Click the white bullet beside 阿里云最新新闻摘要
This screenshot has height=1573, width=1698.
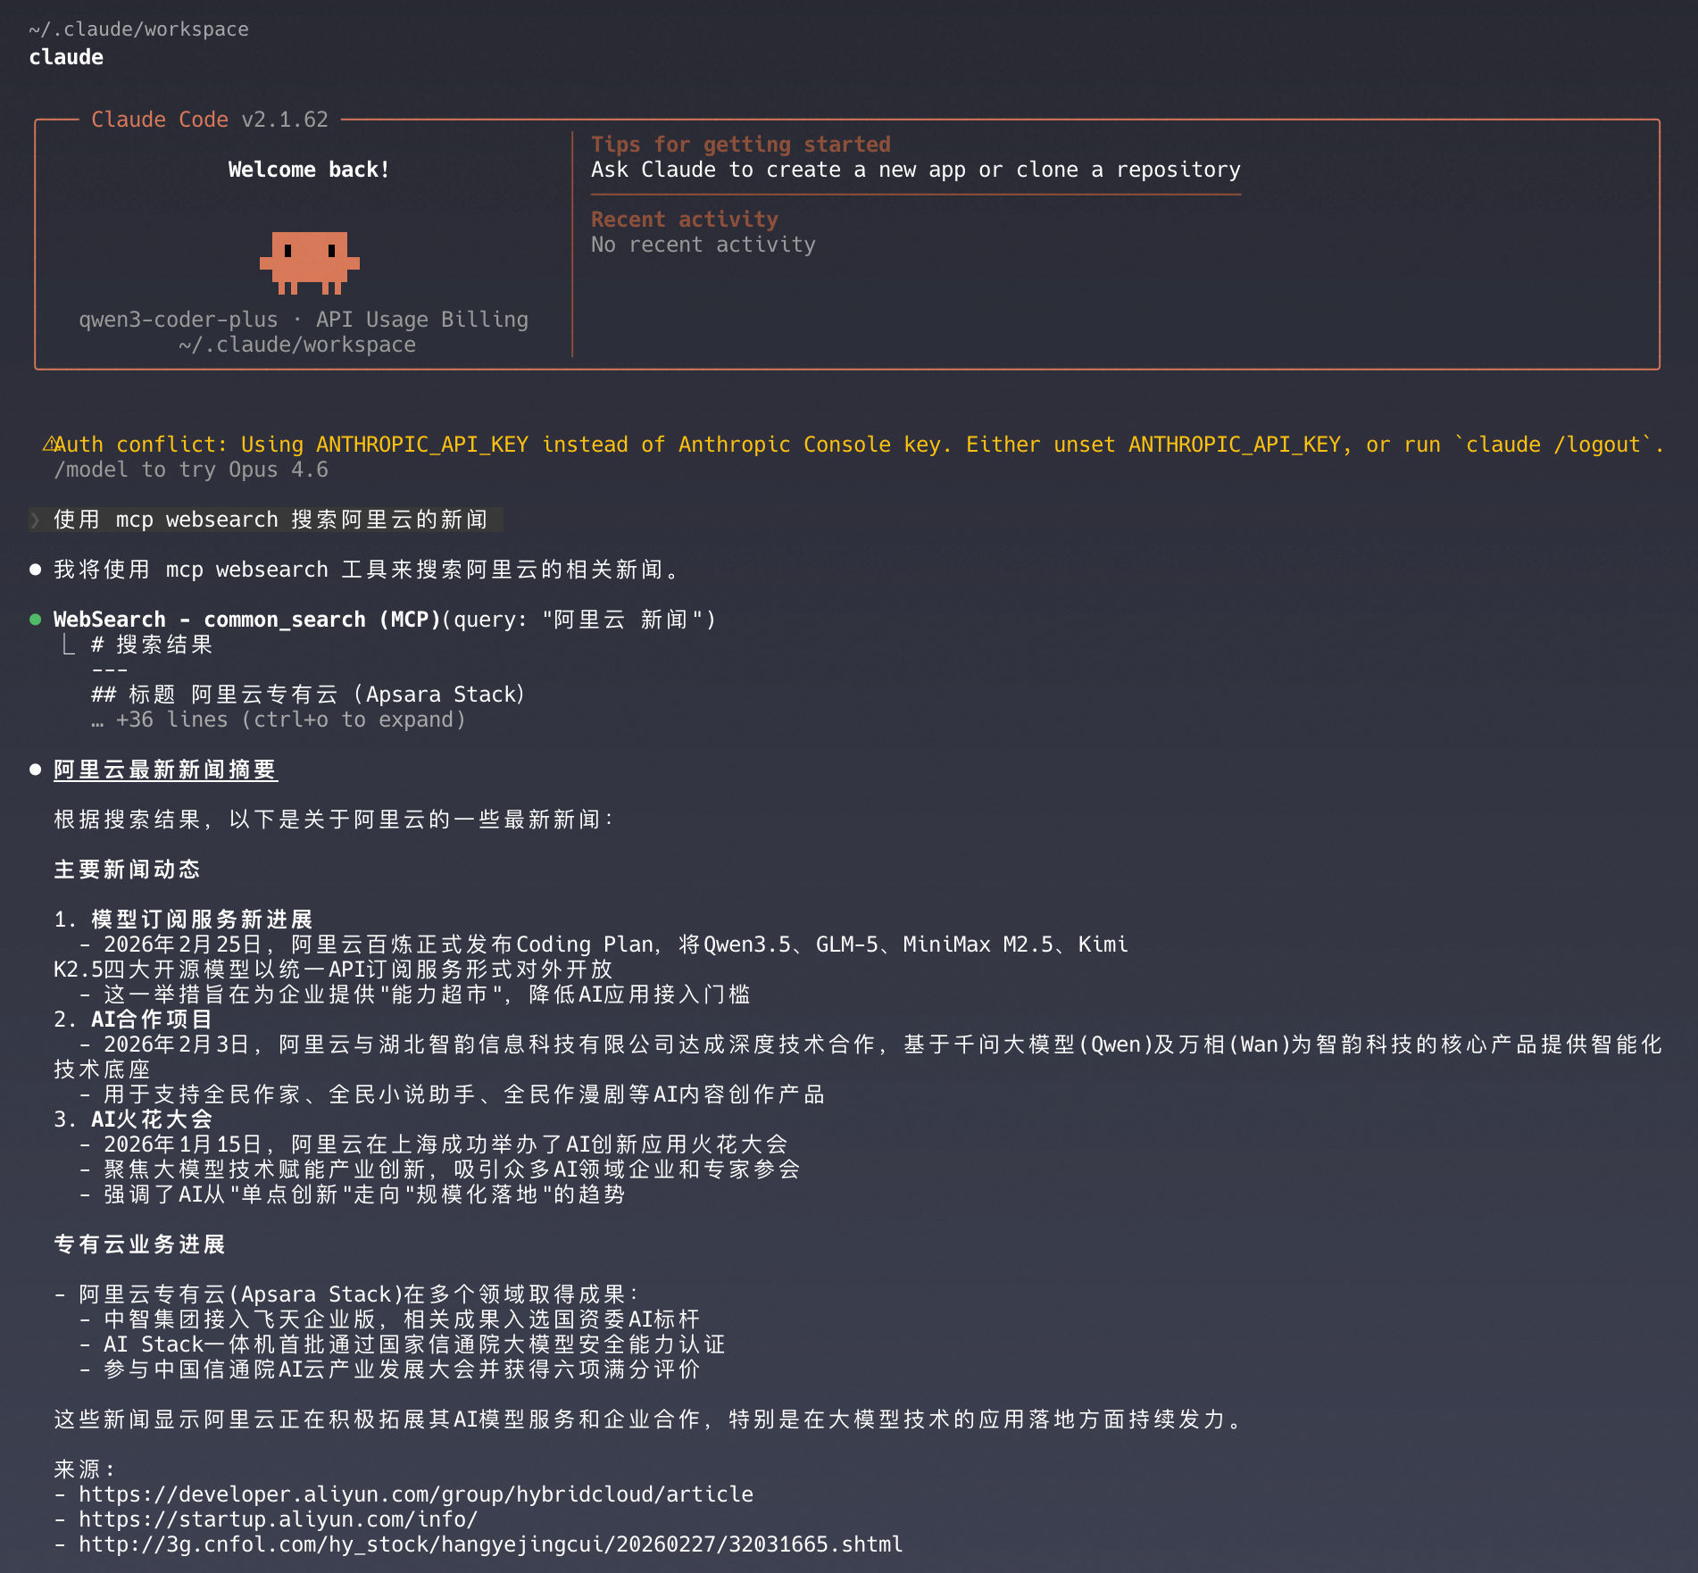pyautogui.click(x=36, y=770)
